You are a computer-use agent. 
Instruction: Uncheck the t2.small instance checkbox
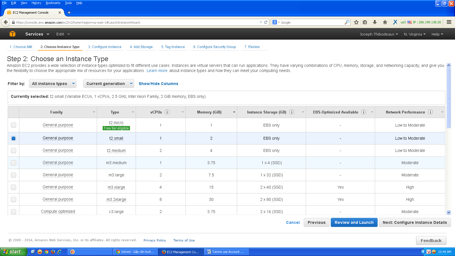click(13, 138)
